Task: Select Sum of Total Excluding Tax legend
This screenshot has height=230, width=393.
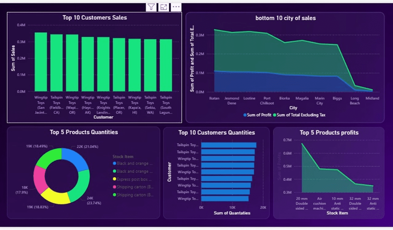Action: [x=299, y=115]
